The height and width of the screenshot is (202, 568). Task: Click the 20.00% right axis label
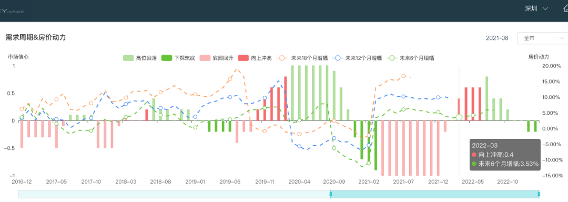click(551, 66)
